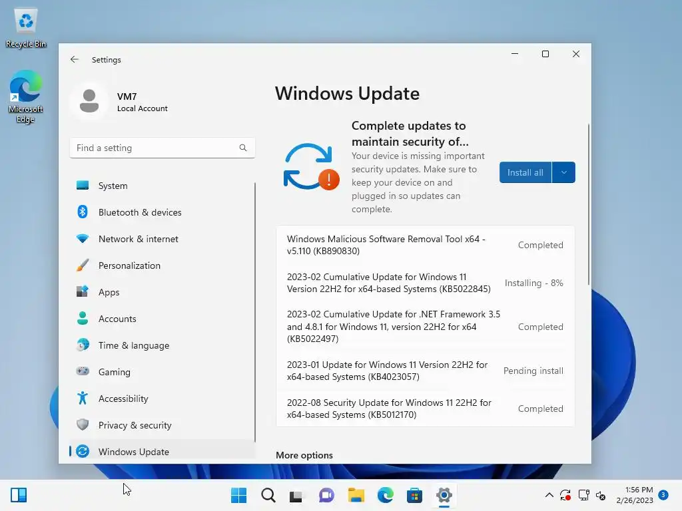This screenshot has width=682, height=511.
Task: Go back with the Settings back arrow
Action: pos(75,59)
